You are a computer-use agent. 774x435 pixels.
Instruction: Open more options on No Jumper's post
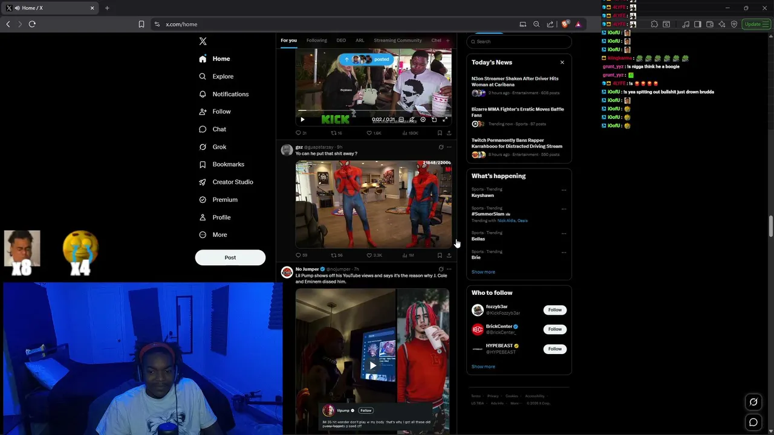(x=449, y=269)
